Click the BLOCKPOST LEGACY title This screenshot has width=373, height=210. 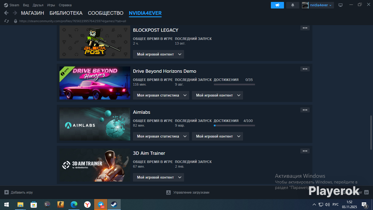[156, 30]
